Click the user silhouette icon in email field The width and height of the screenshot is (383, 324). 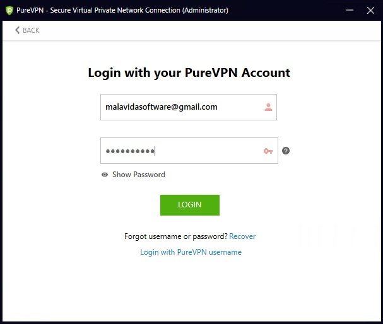(x=268, y=107)
